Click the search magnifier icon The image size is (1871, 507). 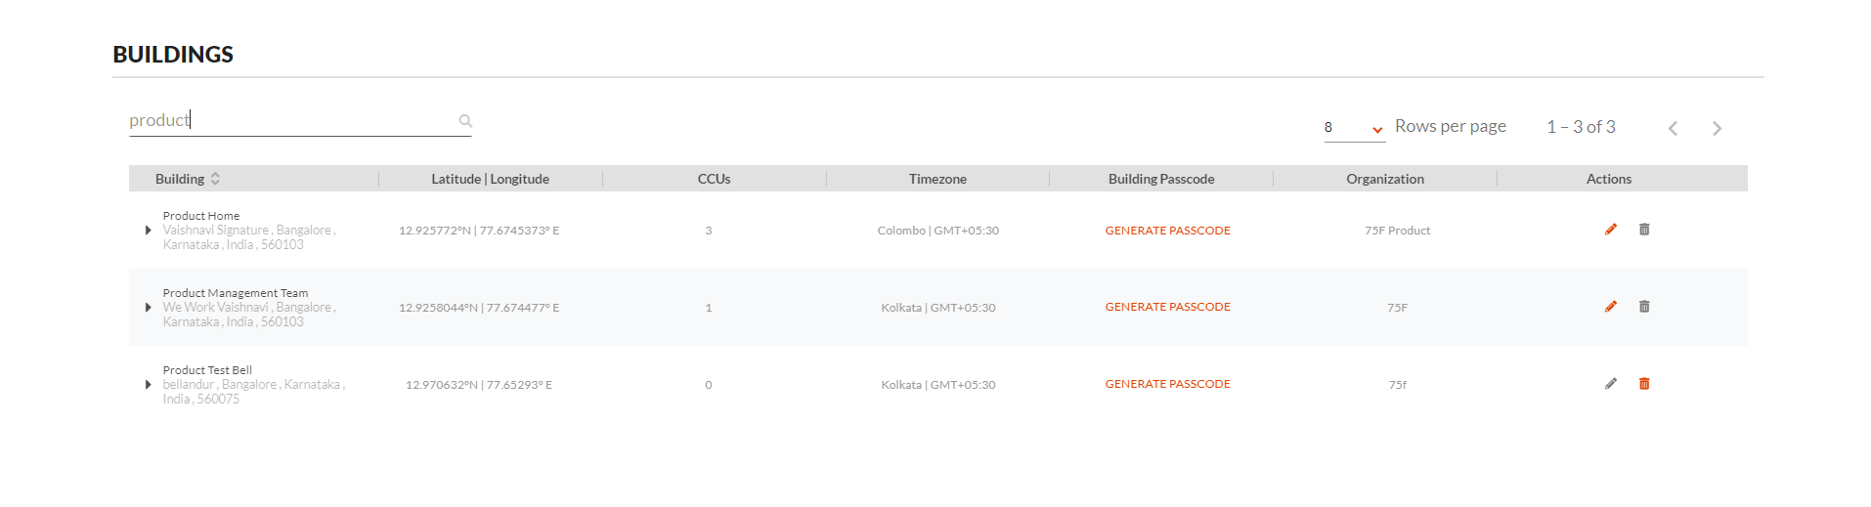pyautogui.click(x=465, y=121)
